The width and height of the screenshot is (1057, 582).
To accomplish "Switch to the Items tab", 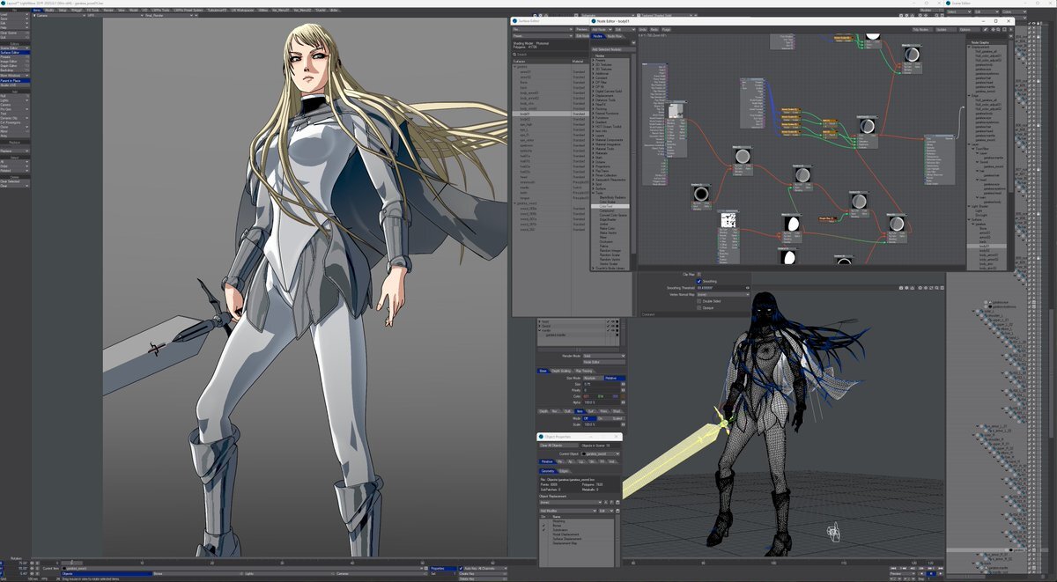I will pos(37,11).
